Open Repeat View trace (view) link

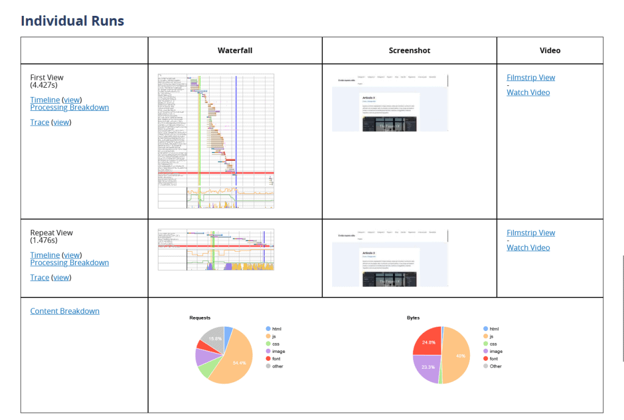click(62, 277)
